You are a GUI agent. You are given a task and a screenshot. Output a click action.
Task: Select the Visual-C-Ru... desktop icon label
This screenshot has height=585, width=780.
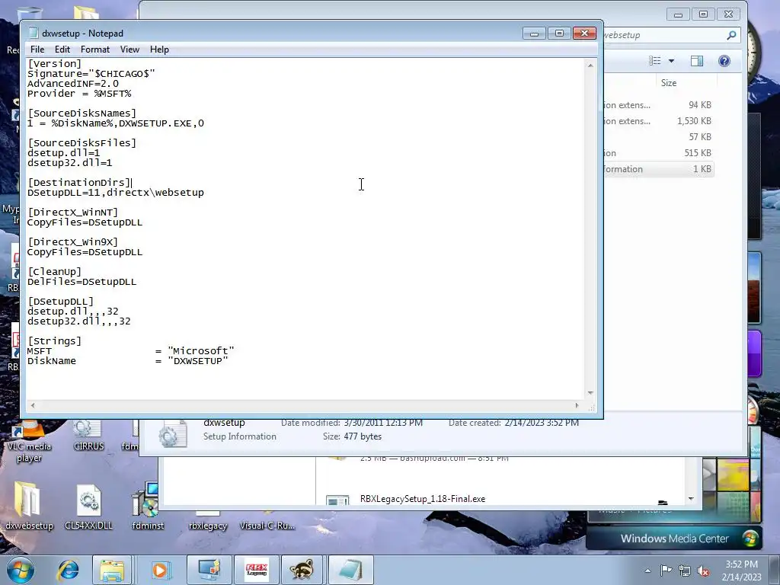pos(267,526)
